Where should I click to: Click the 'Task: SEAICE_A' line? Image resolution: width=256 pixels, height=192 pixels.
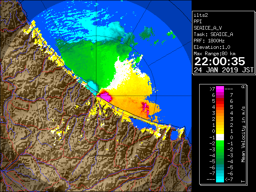213,34
